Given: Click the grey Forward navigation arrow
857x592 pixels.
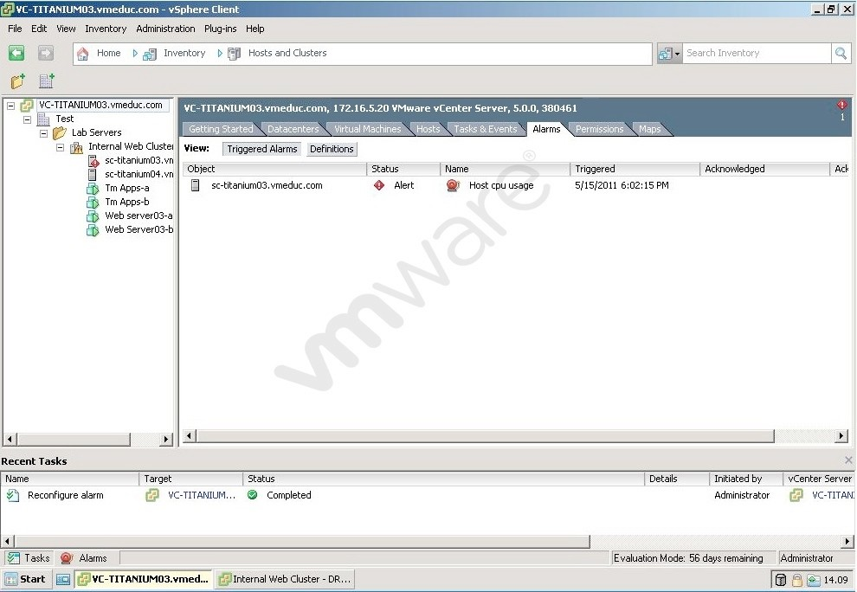Looking at the screenshot, I should (46, 53).
